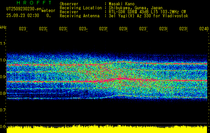Select '3el Yagi(V) Az 330 for Vladivostok' text

[149, 16]
